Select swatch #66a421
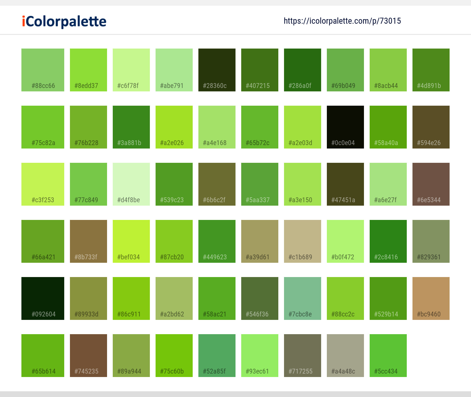 (x=43, y=241)
